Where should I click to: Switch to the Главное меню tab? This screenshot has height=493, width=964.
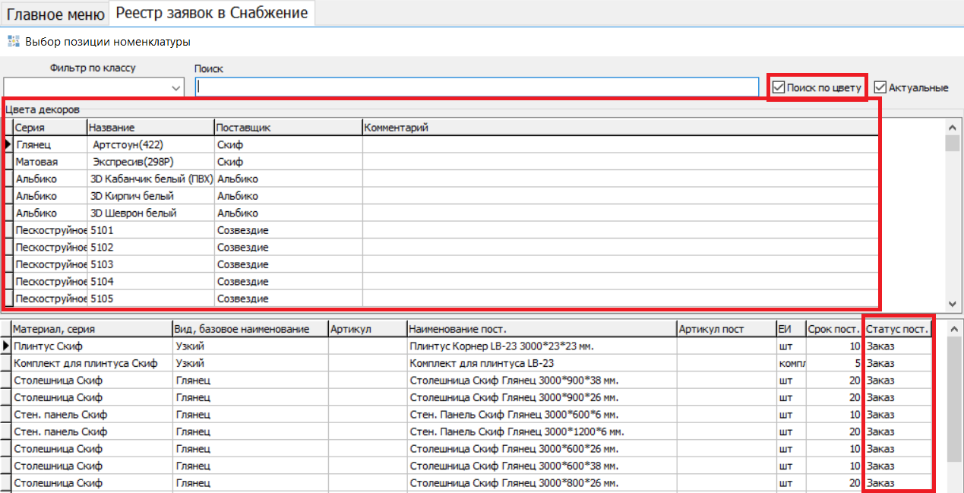point(55,13)
